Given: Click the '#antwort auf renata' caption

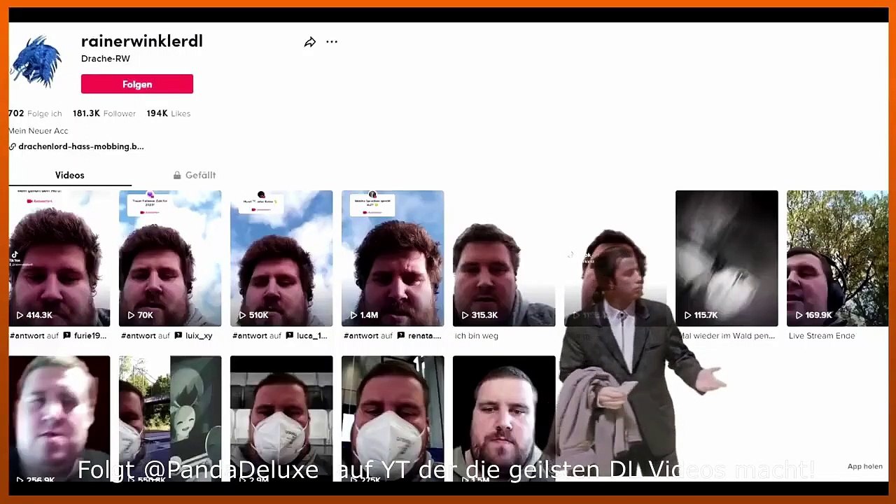Looking at the screenshot, I should click(x=393, y=336).
